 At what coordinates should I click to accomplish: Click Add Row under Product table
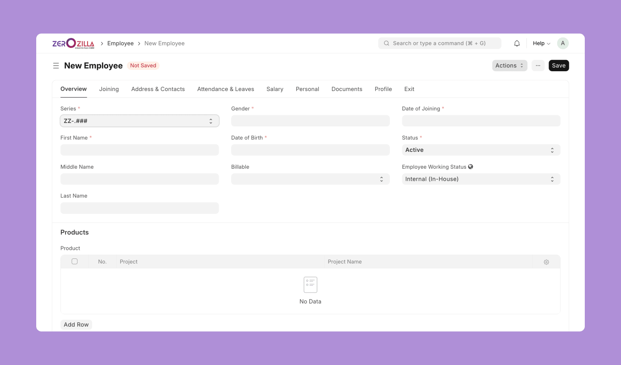76,325
